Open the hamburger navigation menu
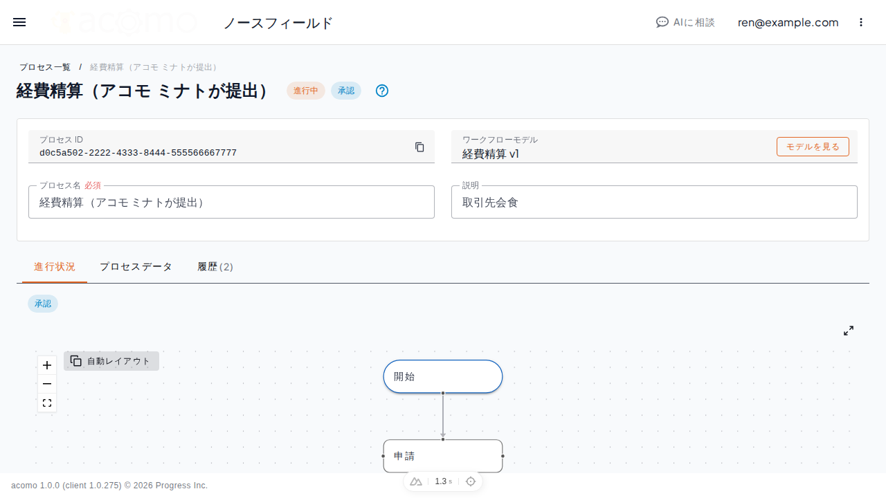Screen dimensions: 886x498 click(19, 22)
